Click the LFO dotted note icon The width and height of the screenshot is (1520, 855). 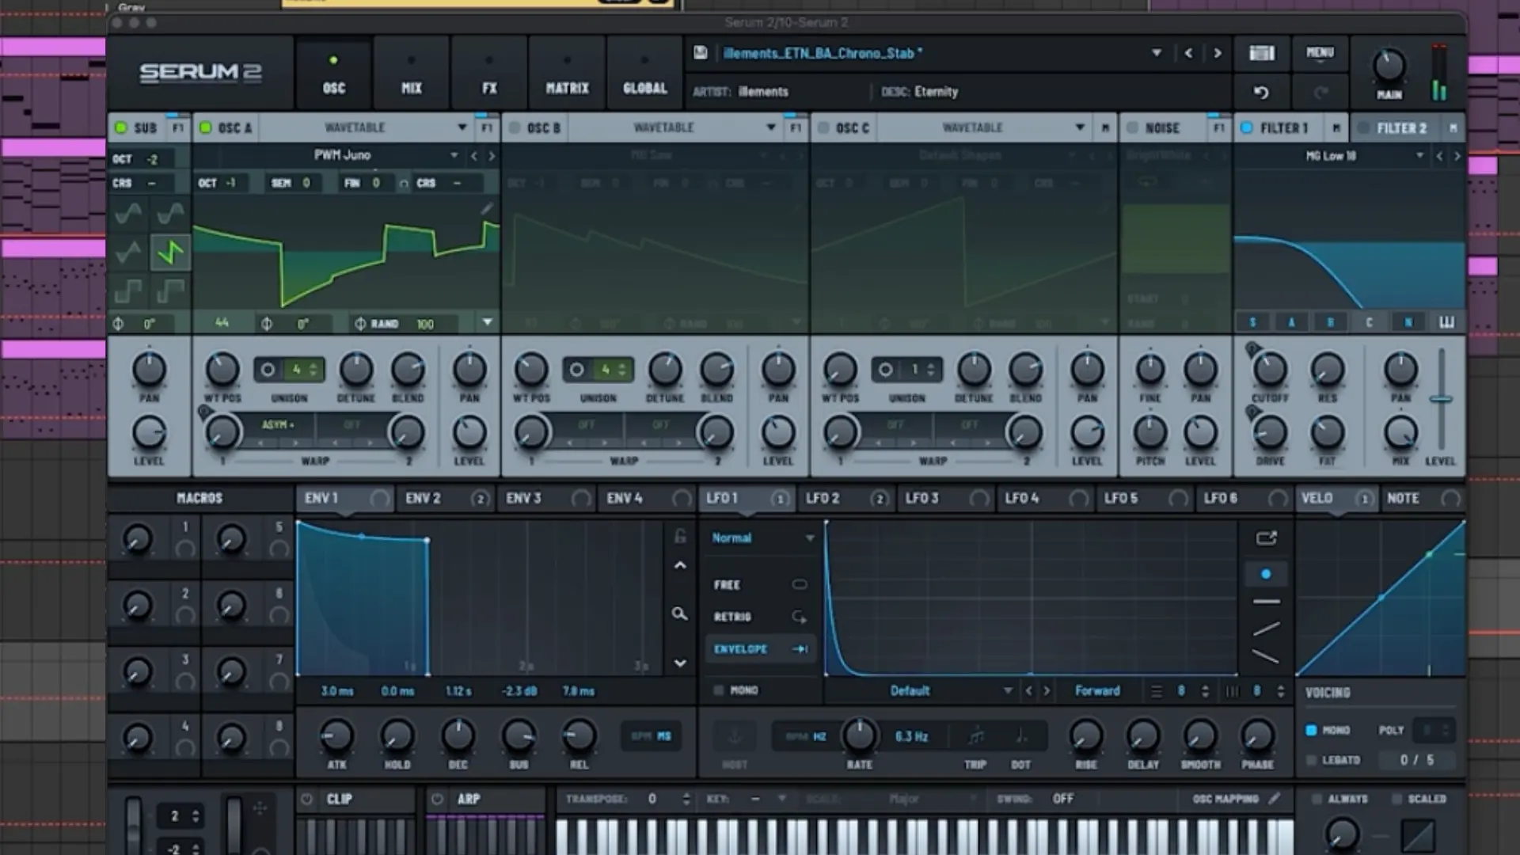click(x=1021, y=736)
